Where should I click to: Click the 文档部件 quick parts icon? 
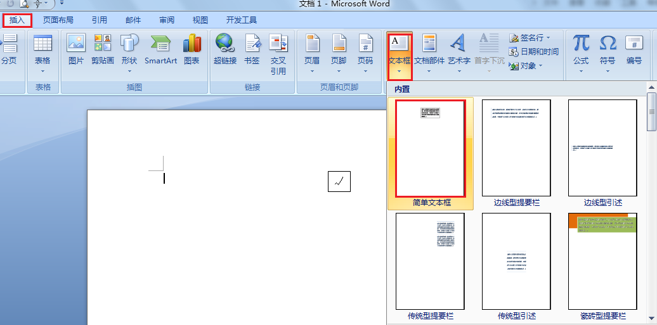point(429,42)
